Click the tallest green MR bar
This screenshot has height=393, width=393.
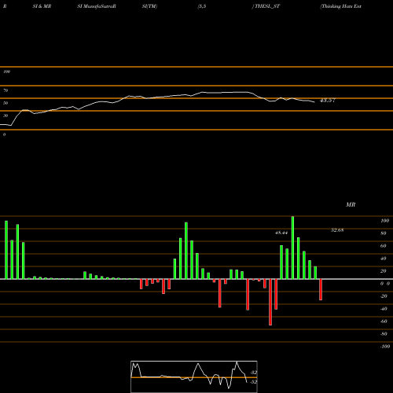pos(292,248)
